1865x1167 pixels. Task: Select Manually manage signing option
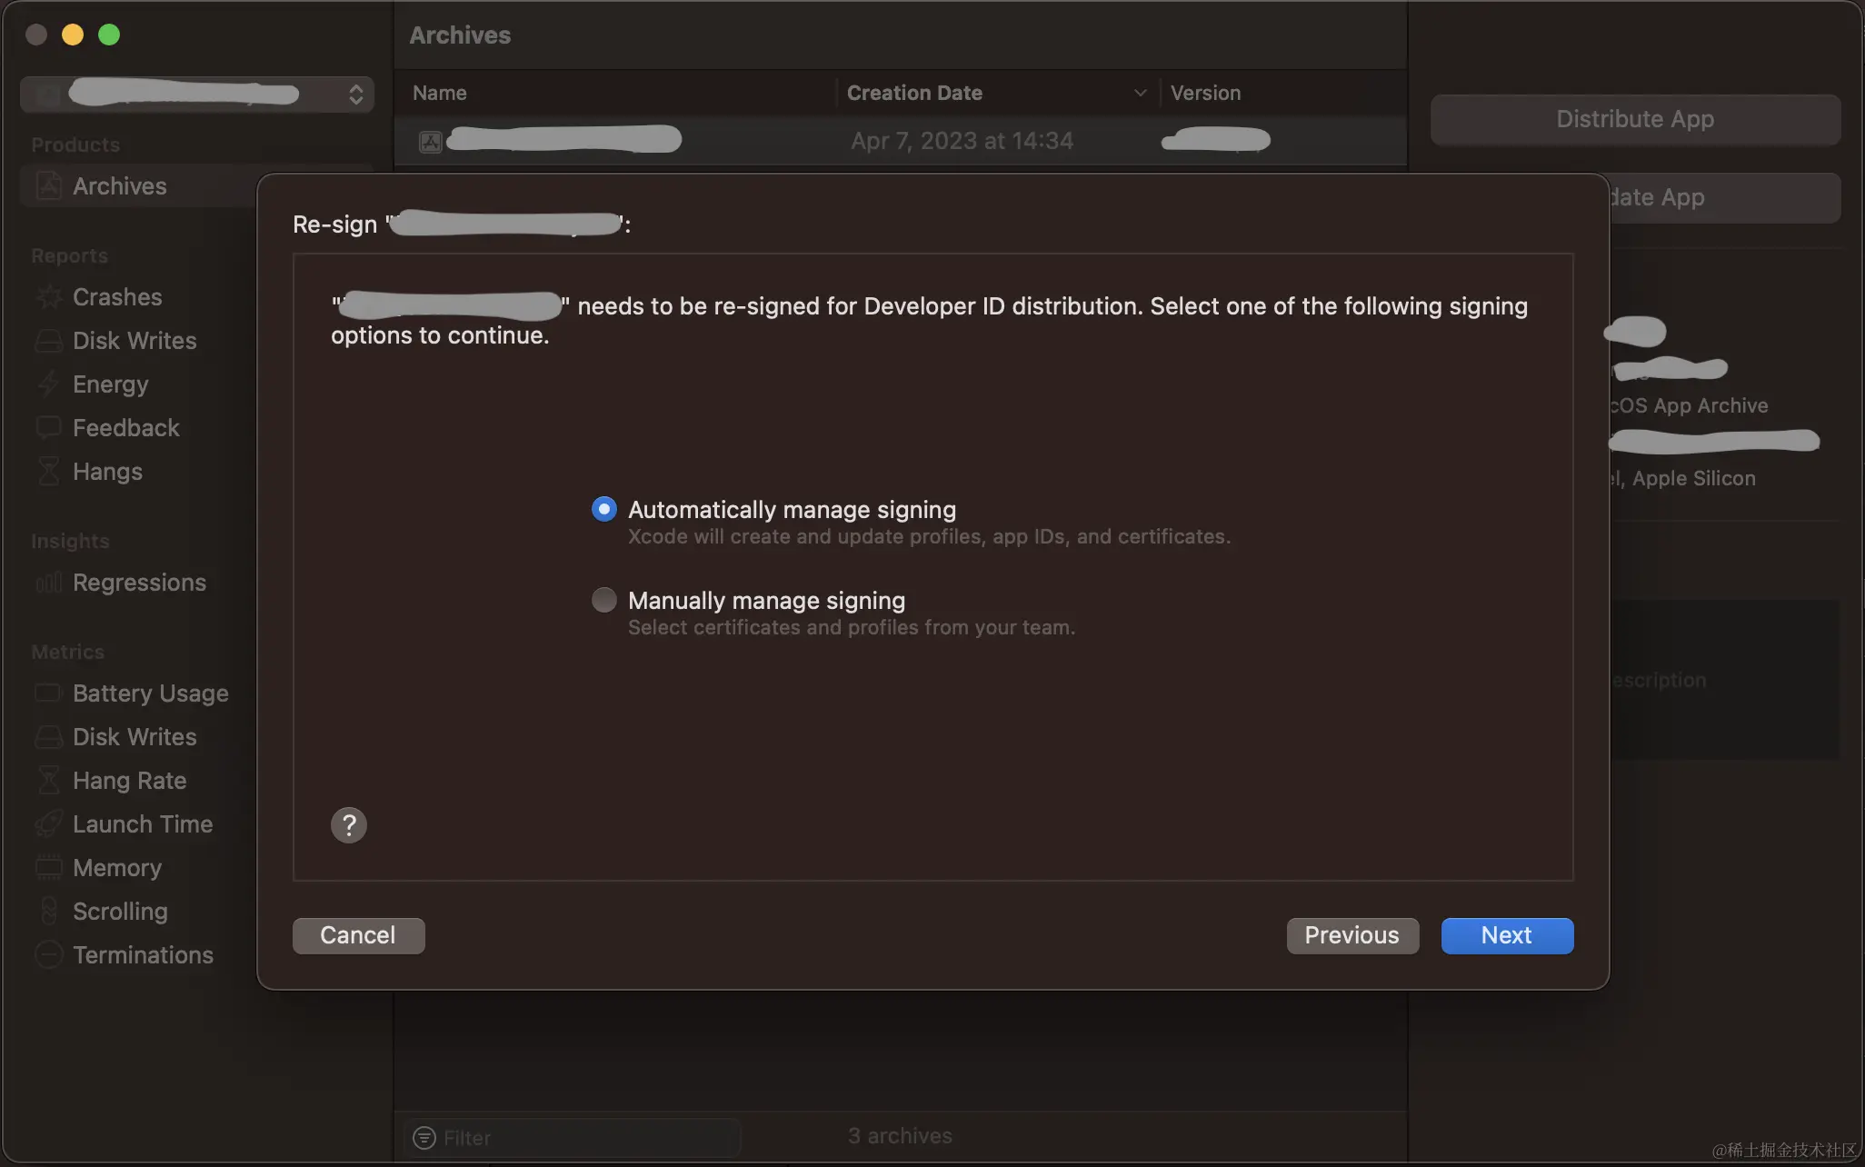point(603,600)
